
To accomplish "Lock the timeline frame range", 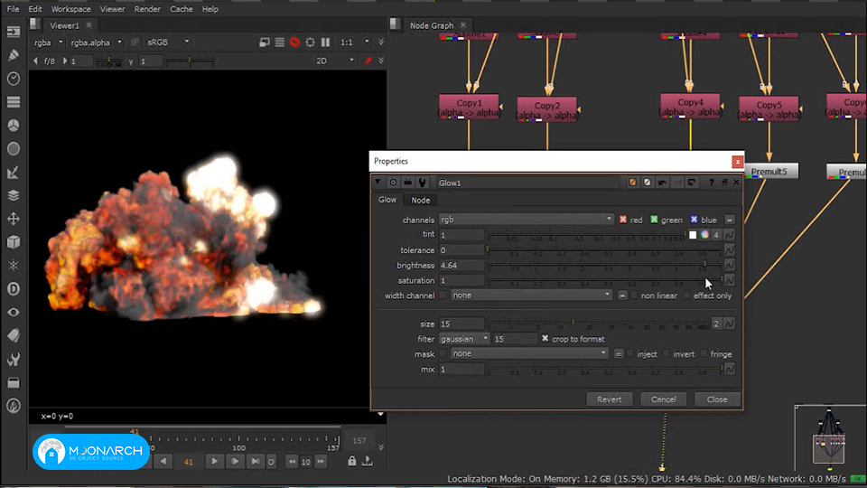I will tap(351, 461).
